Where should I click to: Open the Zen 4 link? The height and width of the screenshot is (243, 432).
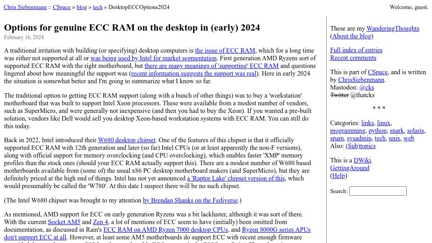click(100, 222)
